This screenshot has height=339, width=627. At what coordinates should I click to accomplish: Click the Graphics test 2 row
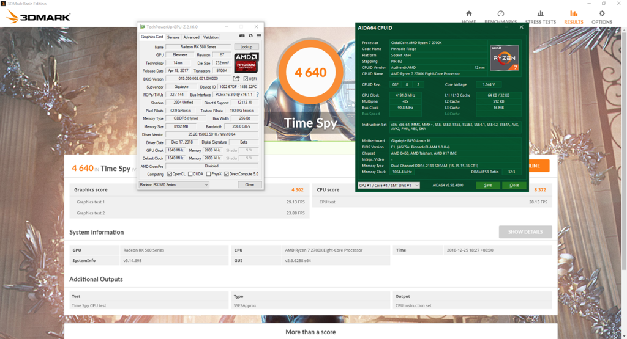pos(190,213)
